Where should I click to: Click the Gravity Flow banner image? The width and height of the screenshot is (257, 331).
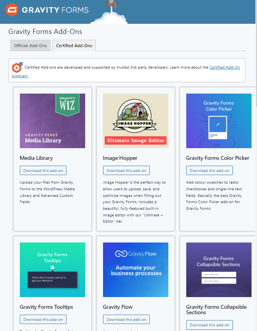click(x=136, y=270)
